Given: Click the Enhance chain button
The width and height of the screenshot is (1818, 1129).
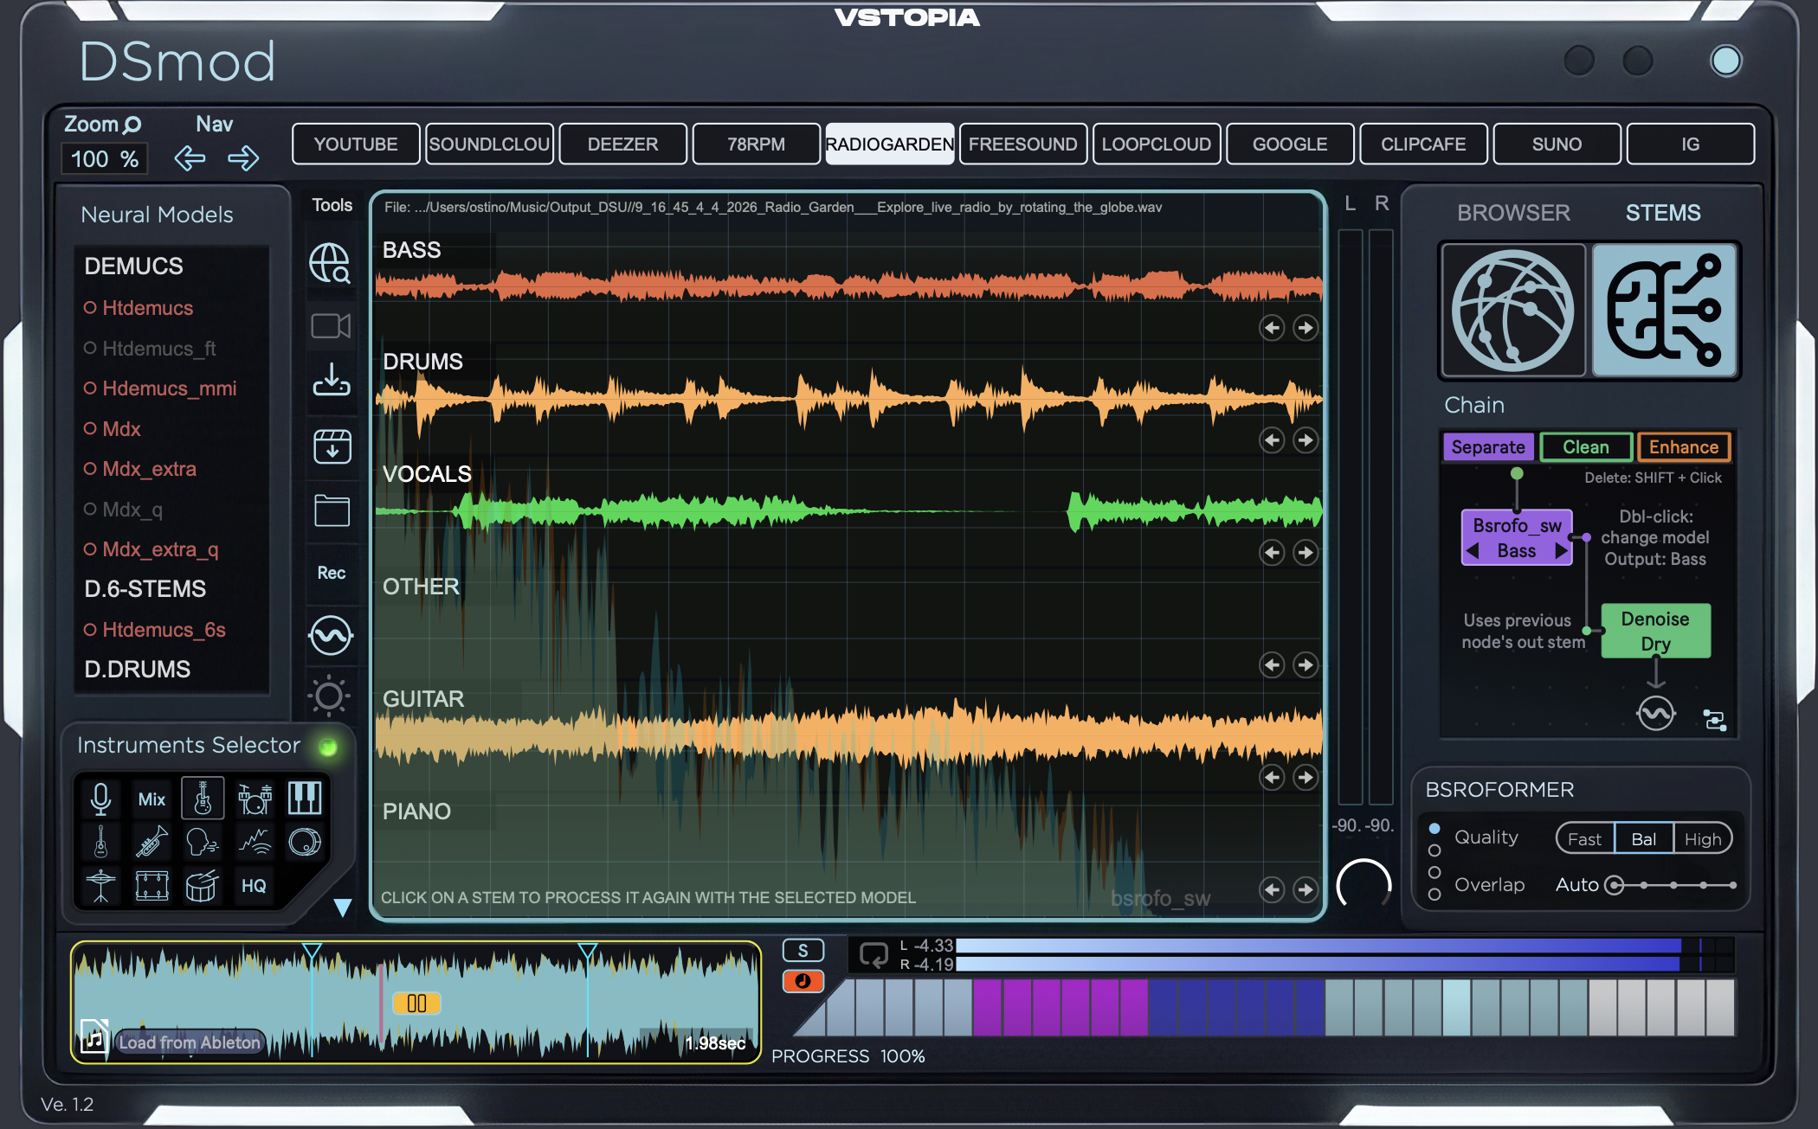Looking at the screenshot, I should [1683, 447].
